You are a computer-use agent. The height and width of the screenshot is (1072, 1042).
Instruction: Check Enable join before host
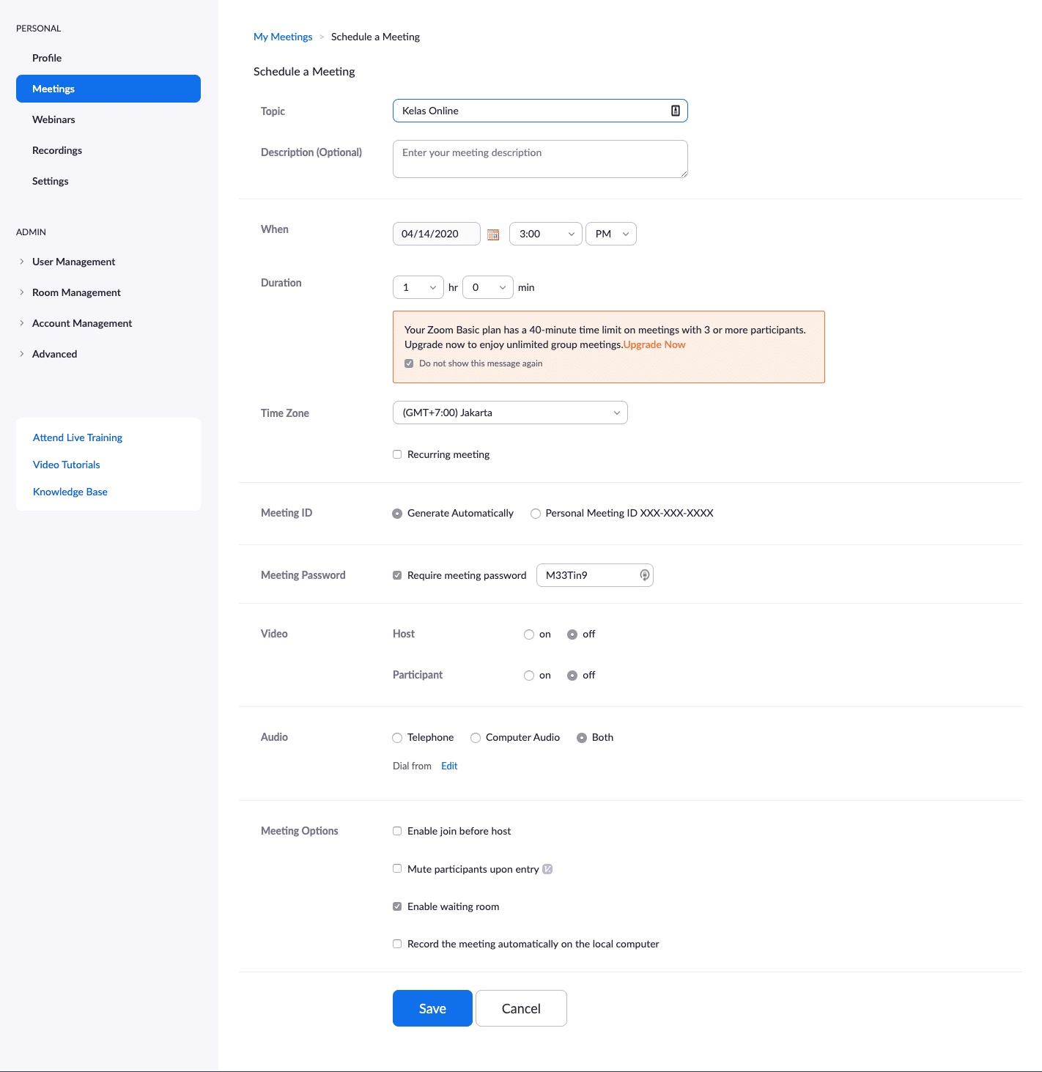[397, 831]
